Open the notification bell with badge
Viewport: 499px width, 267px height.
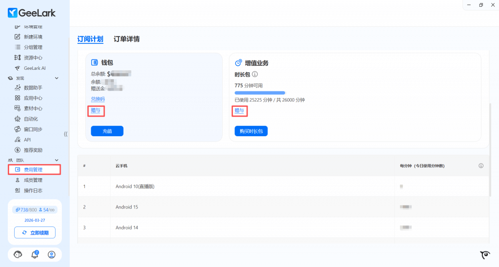click(x=35, y=254)
